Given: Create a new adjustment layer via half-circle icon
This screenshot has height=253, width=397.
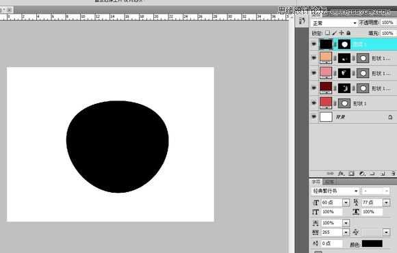Looking at the screenshot, I should 362,174.
